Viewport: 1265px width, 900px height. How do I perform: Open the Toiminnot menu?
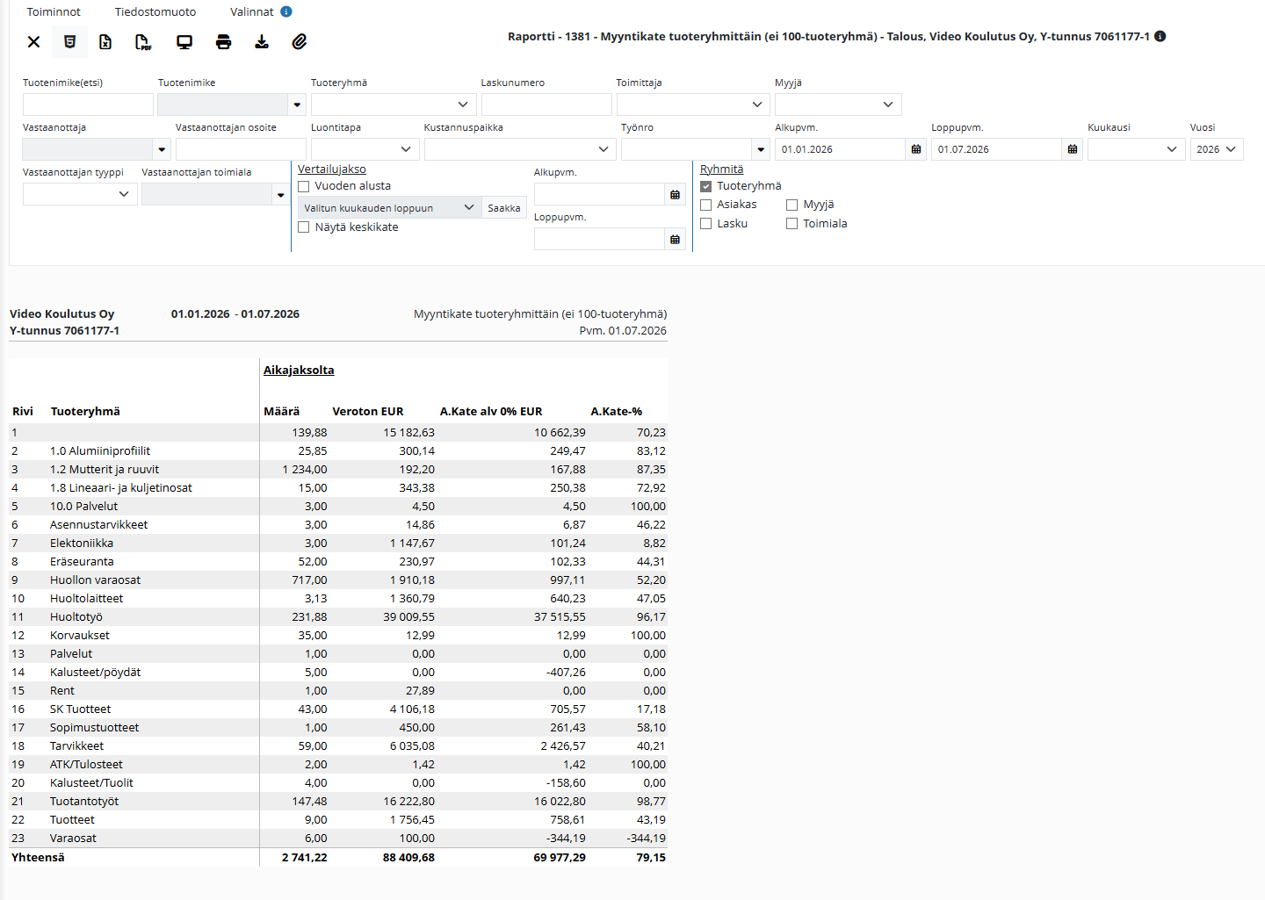(54, 11)
